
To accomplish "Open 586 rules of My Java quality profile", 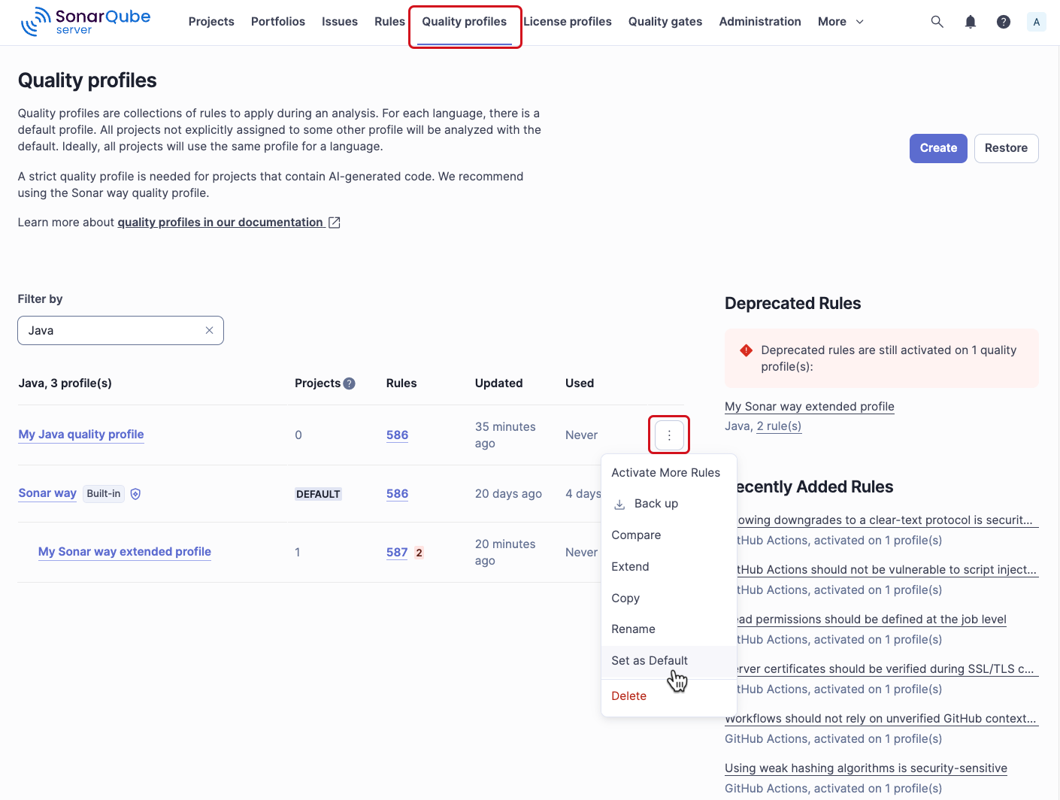I will pyautogui.click(x=397, y=435).
